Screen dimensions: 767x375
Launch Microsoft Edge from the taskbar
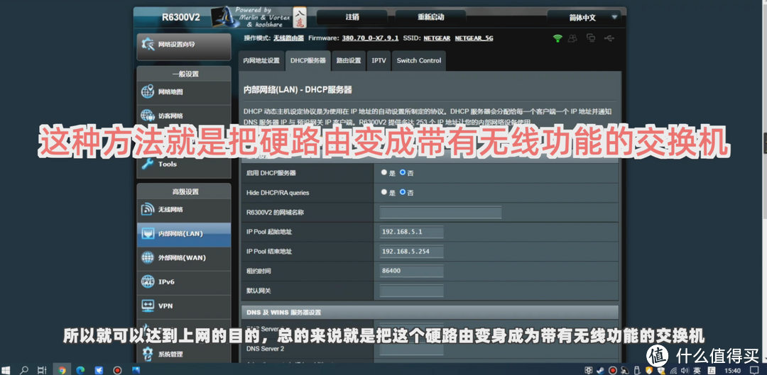pos(80,370)
